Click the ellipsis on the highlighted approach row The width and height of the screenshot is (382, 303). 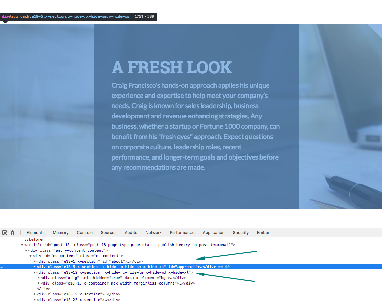2,267
